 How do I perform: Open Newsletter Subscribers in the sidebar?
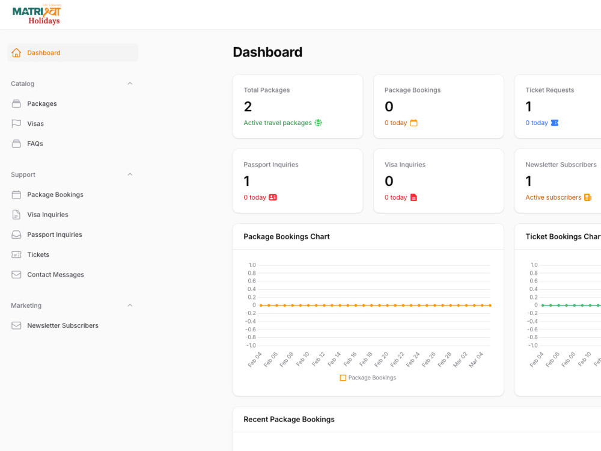(x=73, y=325)
